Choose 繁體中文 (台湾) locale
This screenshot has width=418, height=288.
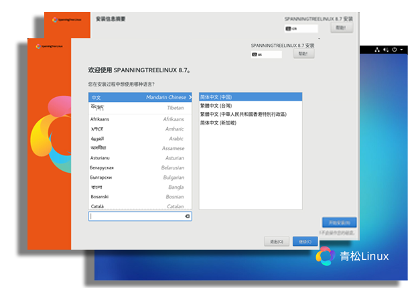(x=251, y=106)
